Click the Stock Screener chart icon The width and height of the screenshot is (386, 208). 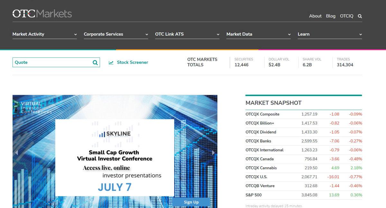[x=111, y=63]
